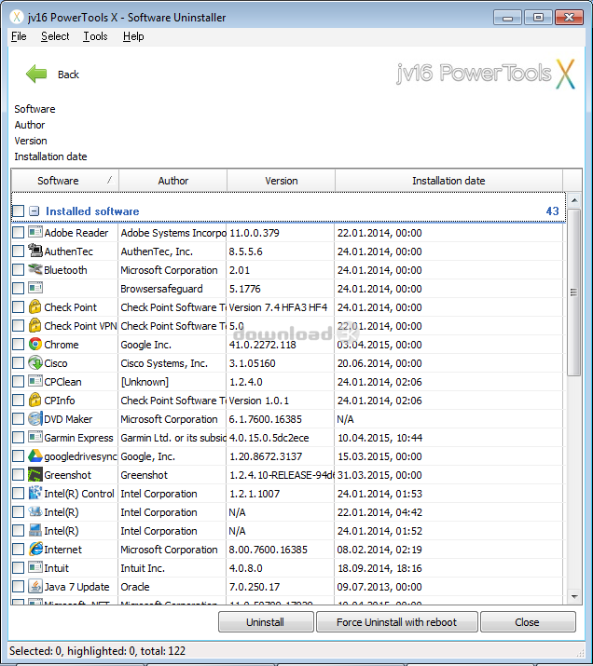Open the Select menu
The height and width of the screenshot is (666, 593).
click(x=55, y=36)
